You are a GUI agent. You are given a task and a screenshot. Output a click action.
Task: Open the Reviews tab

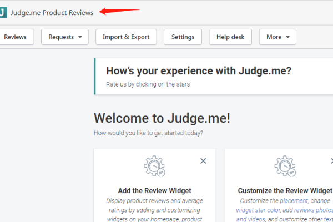tap(16, 37)
